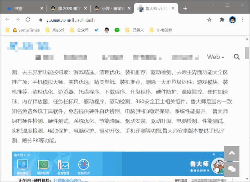Open avatar face bookmark in bookmarks bar

pos(107,30)
